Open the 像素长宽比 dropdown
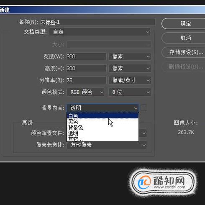205x205 pixels. (x=107, y=145)
